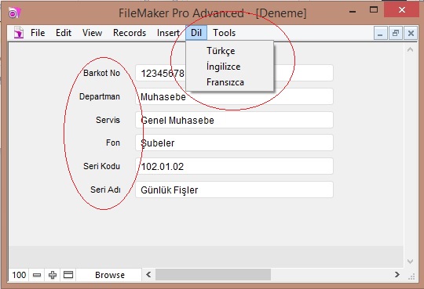Viewport: 424px width, 289px height.
Task: Open the Edit menu
Action: (x=64, y=33)
